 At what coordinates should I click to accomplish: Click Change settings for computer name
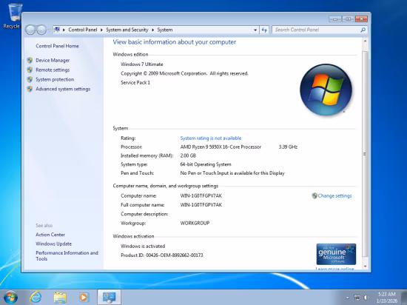coord(334,195)
